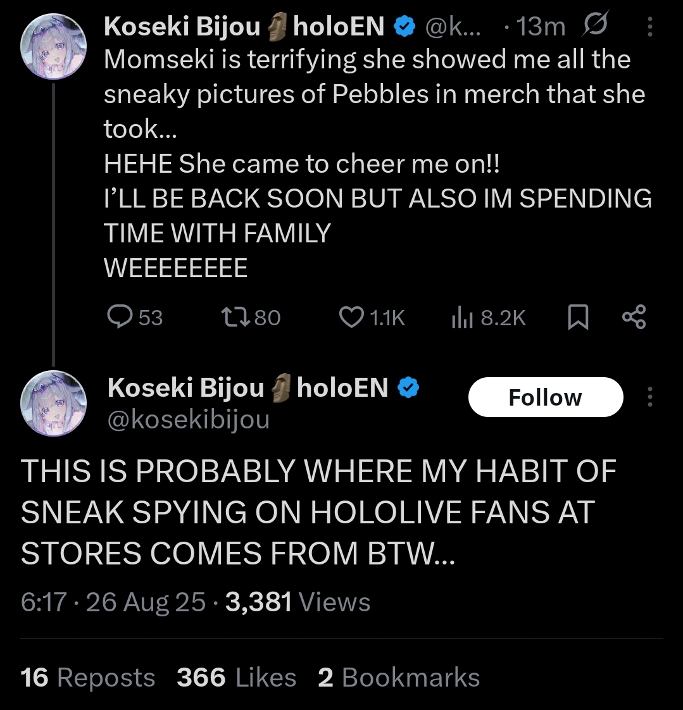Open the @kosekibijou handle link
The image size is (683, 710).
(x=189, y=420)
